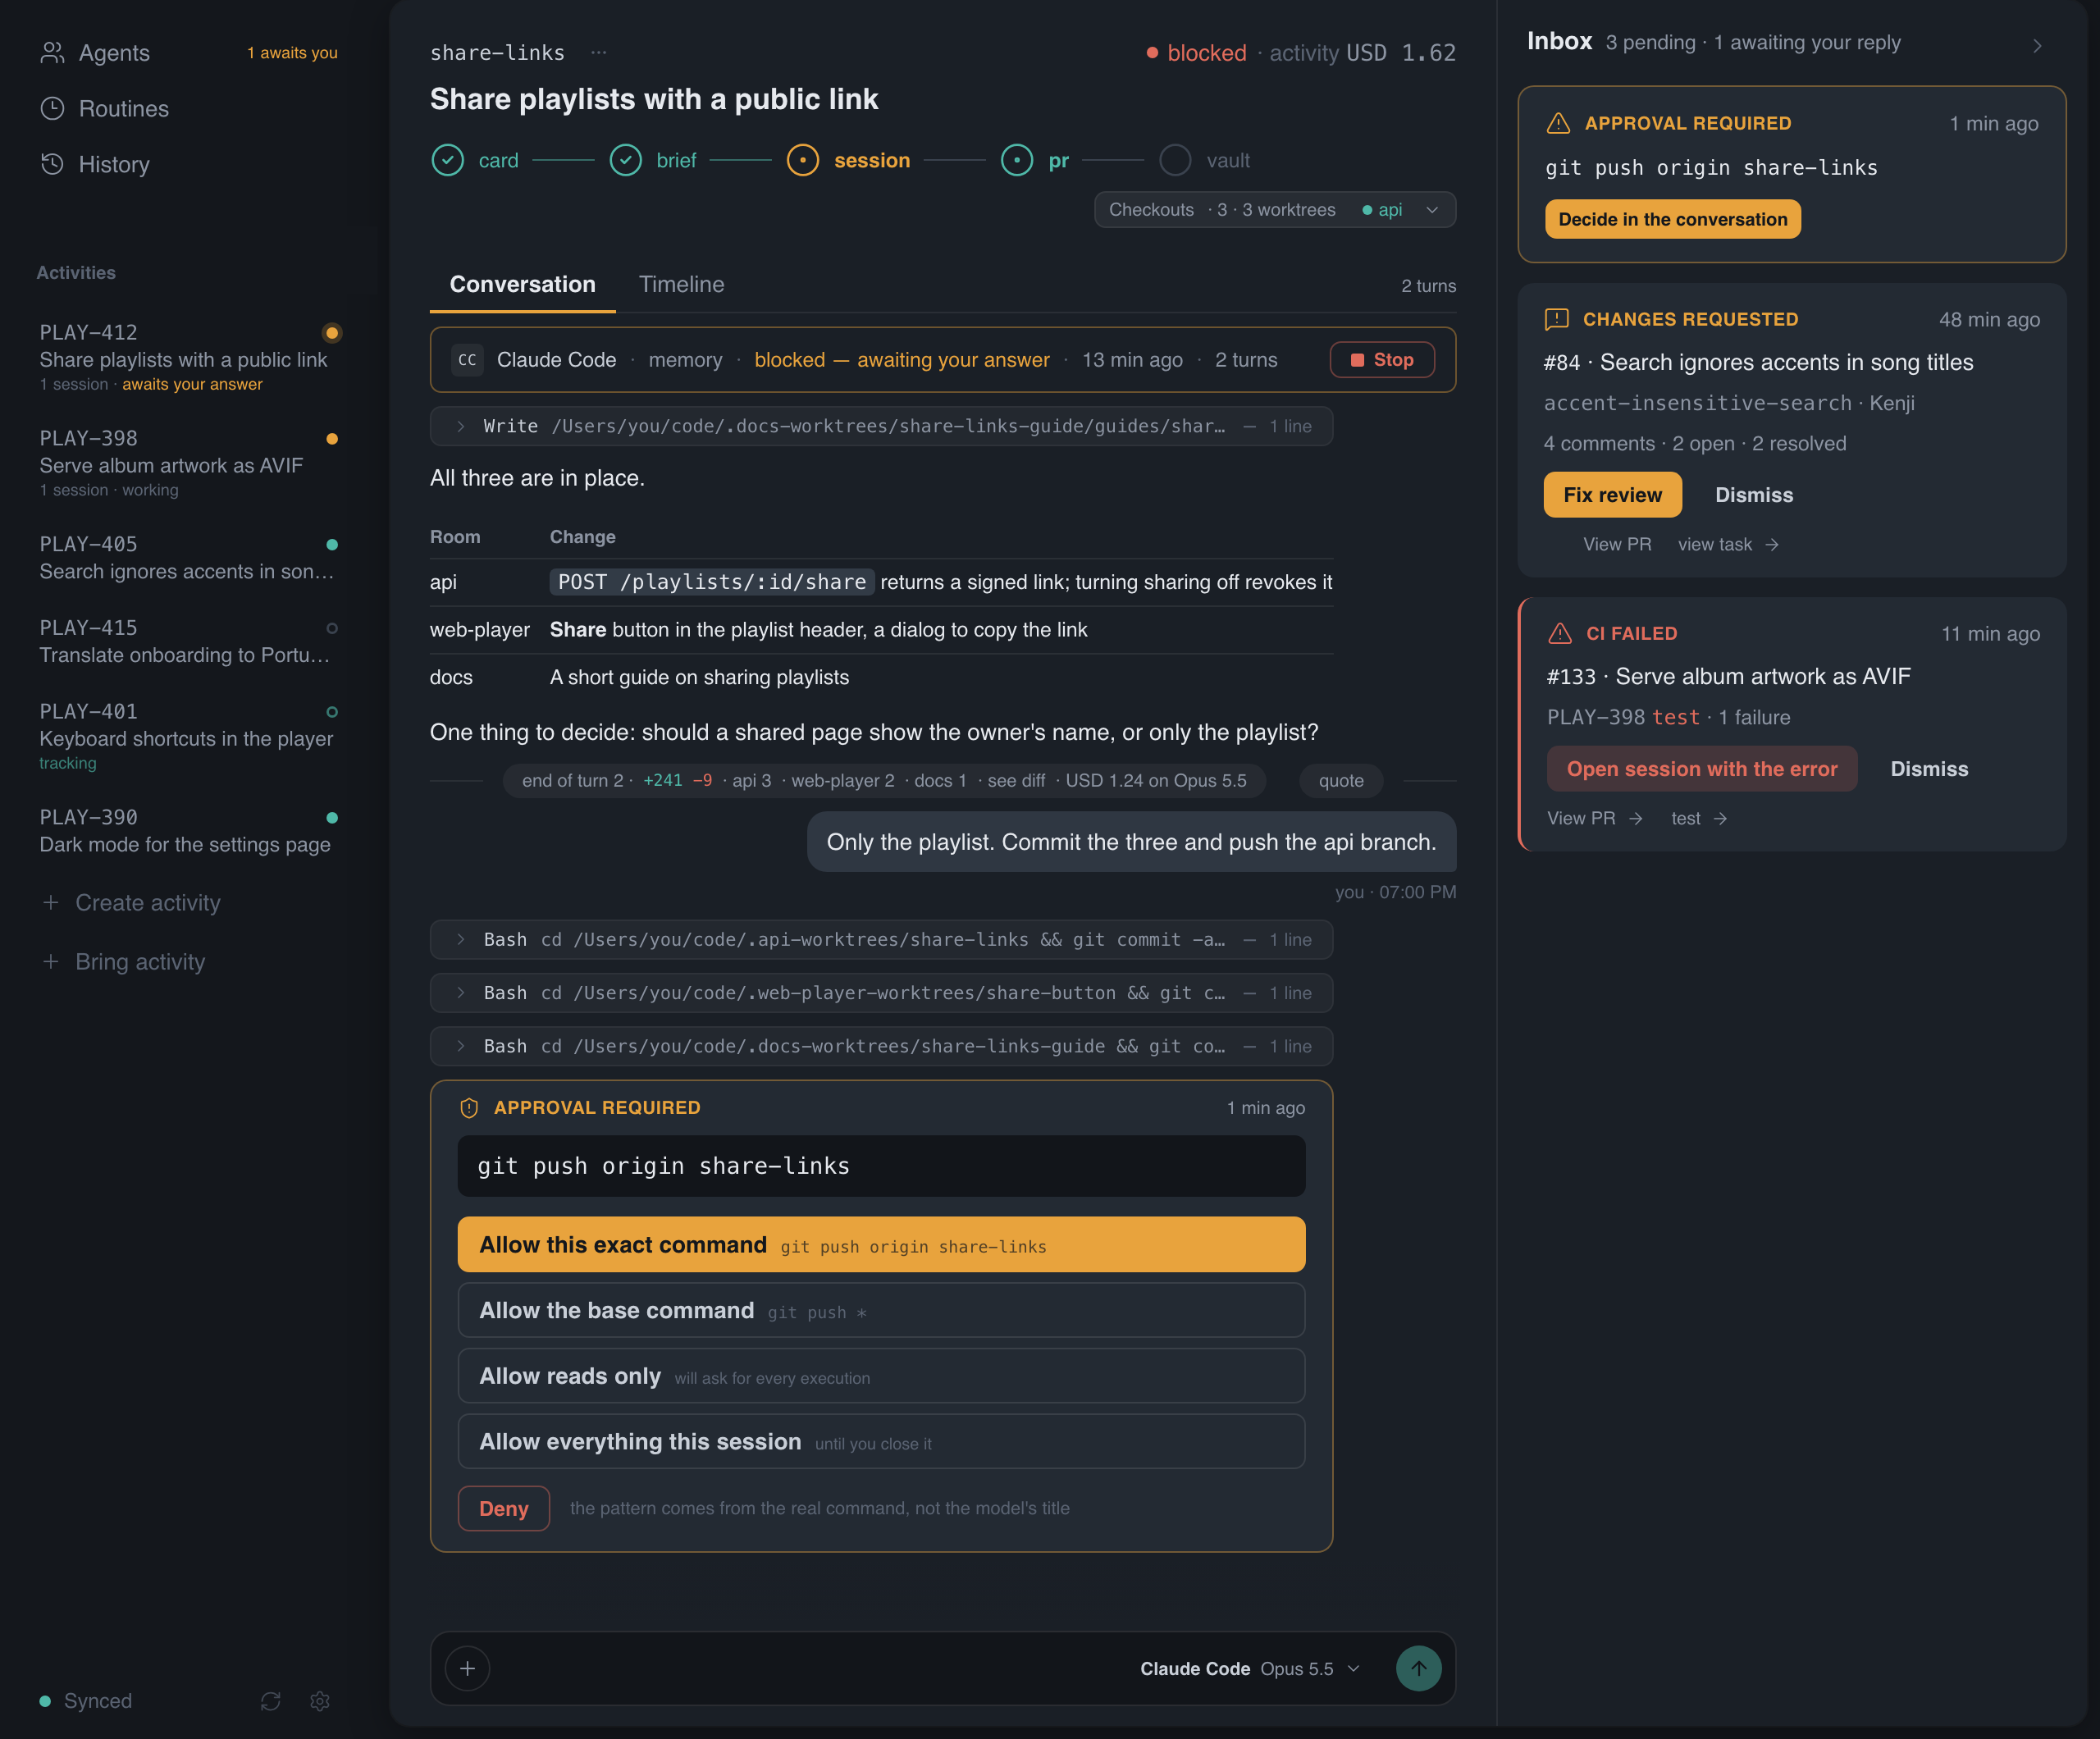Expand the Bash api-worktrees commit row
The image size is (2100, 1739).
(881, 940)
